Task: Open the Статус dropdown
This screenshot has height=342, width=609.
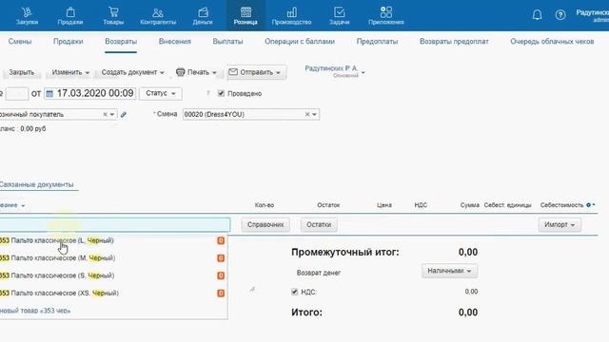Action: (161, 93)
